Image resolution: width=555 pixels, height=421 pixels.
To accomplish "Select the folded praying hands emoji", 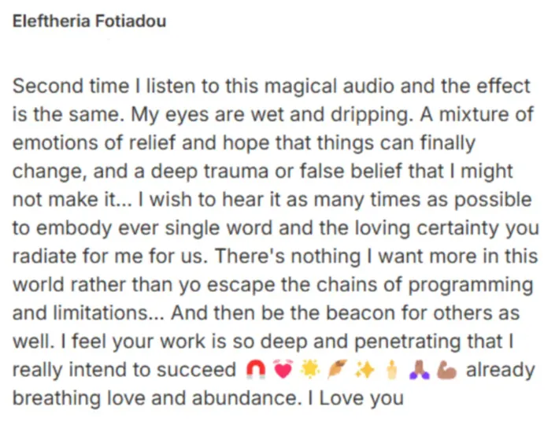I will click(419, 370).
